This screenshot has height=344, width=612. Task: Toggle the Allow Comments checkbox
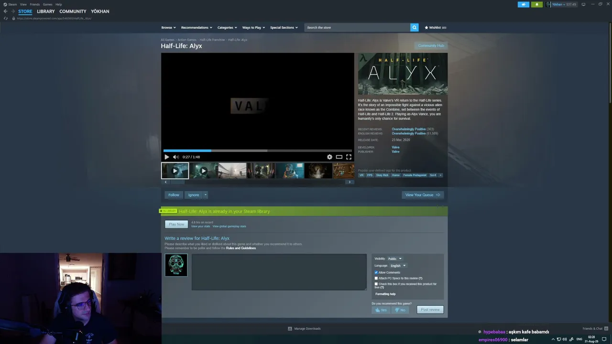376,272
